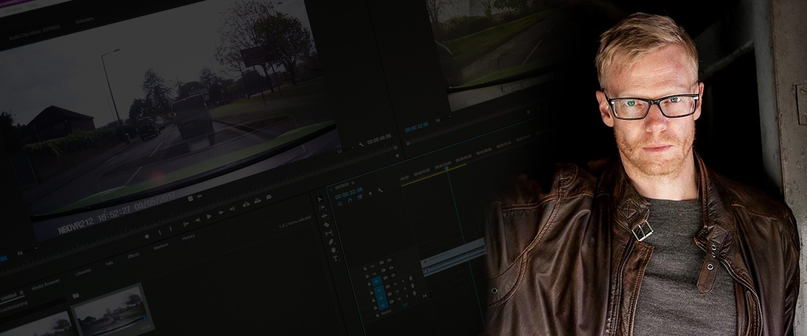Image resolution: width=807 pixels, height=336 pixels.
Task: Toggle V3 track output eye
Action: click(x=389, y=260)
